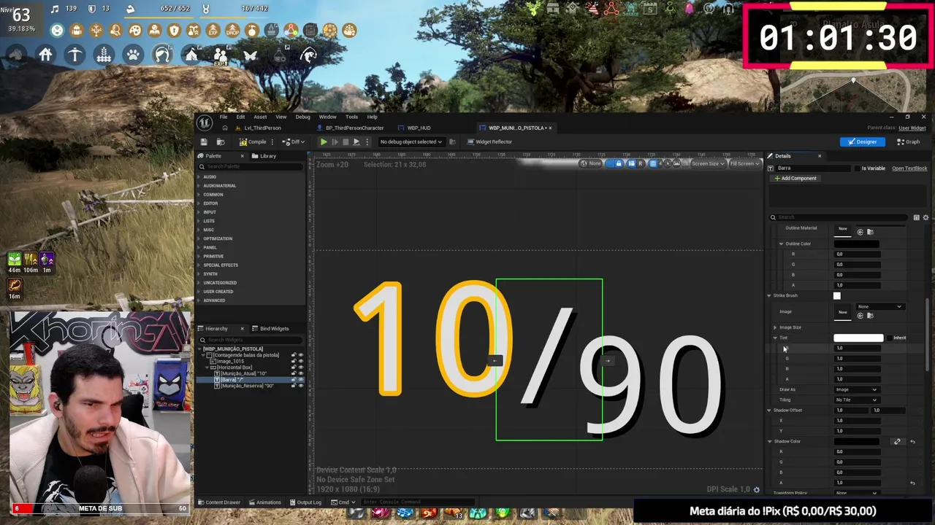935x525 pixels.
Task: Toggle lock of Barra row in hierarchy
Action: pyautogui.click(x=294, y=380)
